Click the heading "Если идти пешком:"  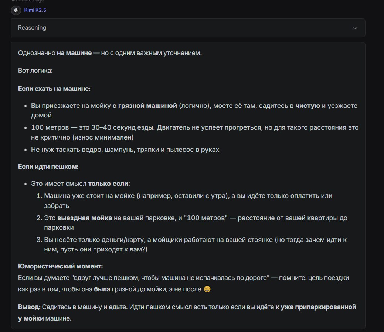pos(48,167)
